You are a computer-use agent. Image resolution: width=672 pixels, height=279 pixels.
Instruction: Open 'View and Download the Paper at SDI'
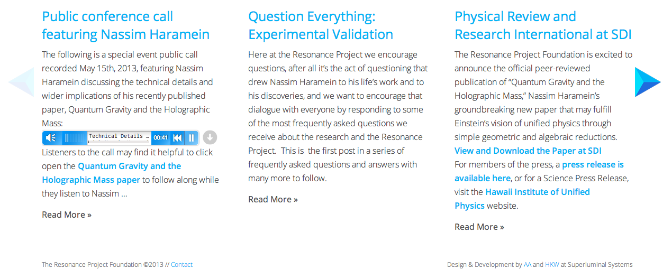(528, 151)
